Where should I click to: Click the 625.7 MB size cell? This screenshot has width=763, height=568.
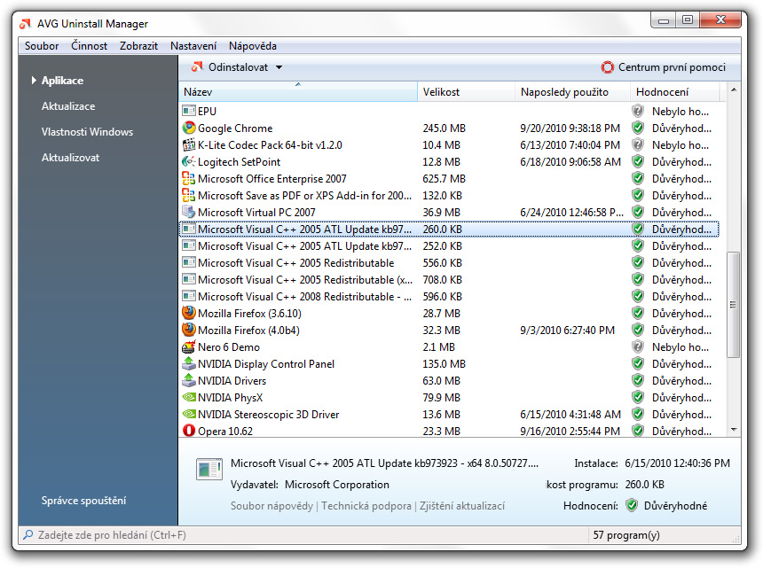click(x=444, y=179)
